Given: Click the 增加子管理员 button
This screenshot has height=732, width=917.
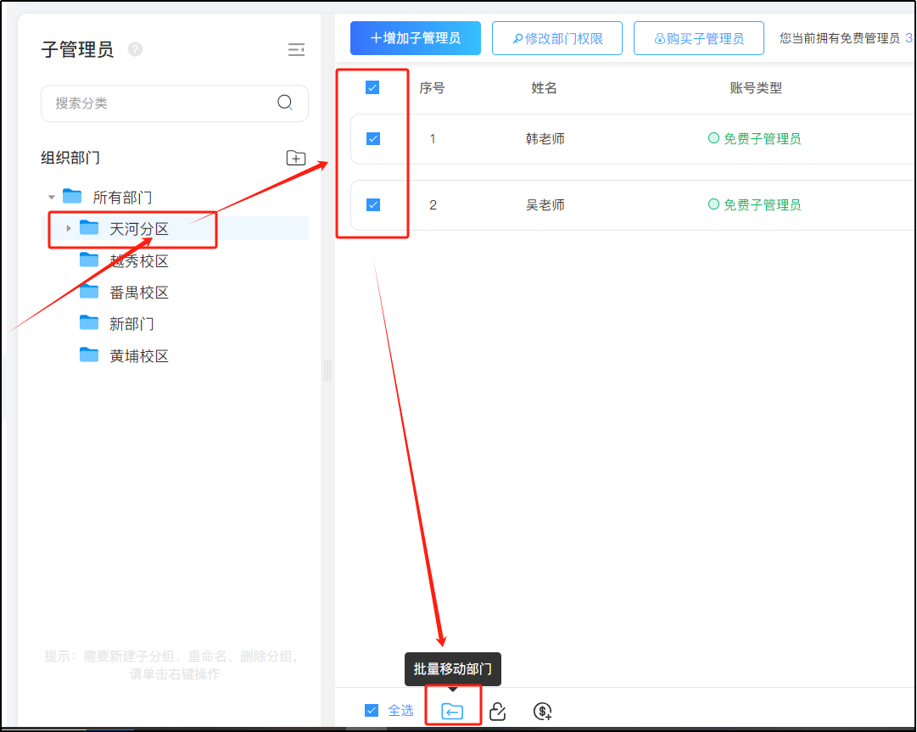Looking at the screenshot, I should [x=416, y=38].
